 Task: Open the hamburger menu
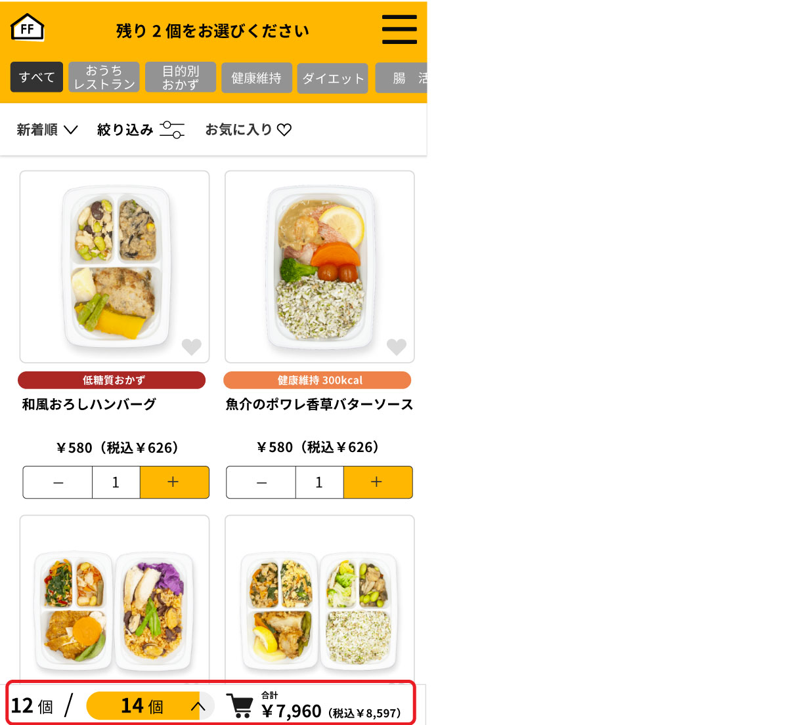point(399,29)
